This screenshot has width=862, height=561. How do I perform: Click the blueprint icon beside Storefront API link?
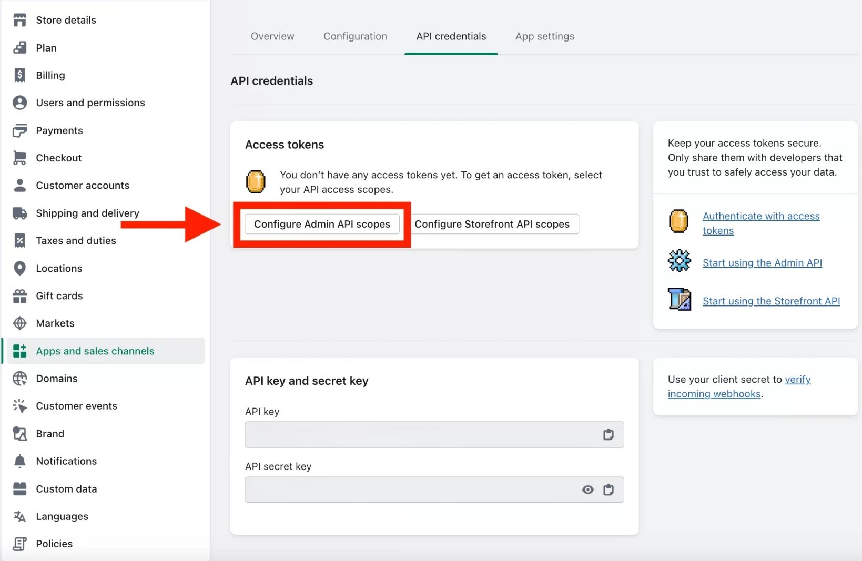[679, 299]
